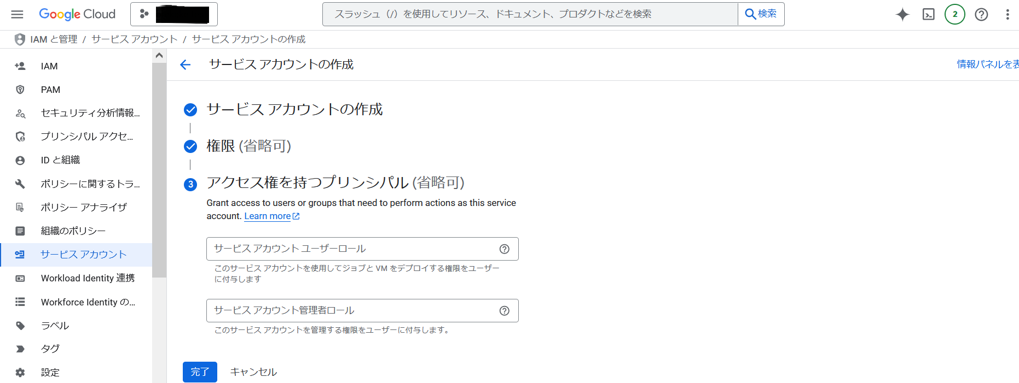
Task: Open the three-dot settings menu
Action: [x=1007, y=14]
